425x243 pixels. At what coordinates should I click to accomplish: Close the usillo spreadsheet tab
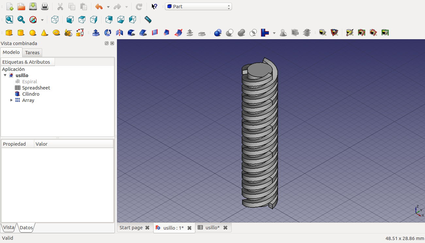225,228
